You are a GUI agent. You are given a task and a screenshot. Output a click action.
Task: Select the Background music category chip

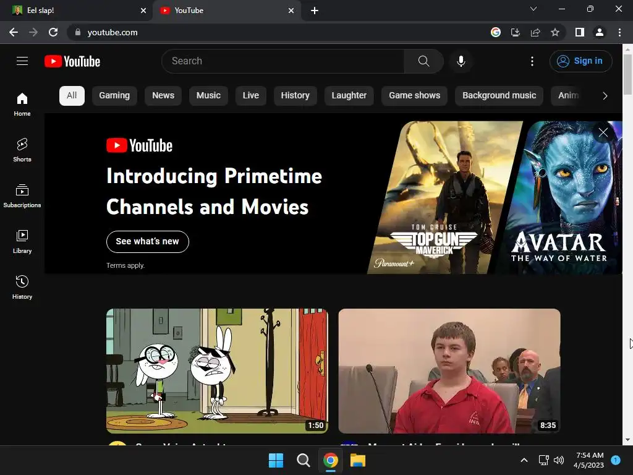[x=499, y=96]
